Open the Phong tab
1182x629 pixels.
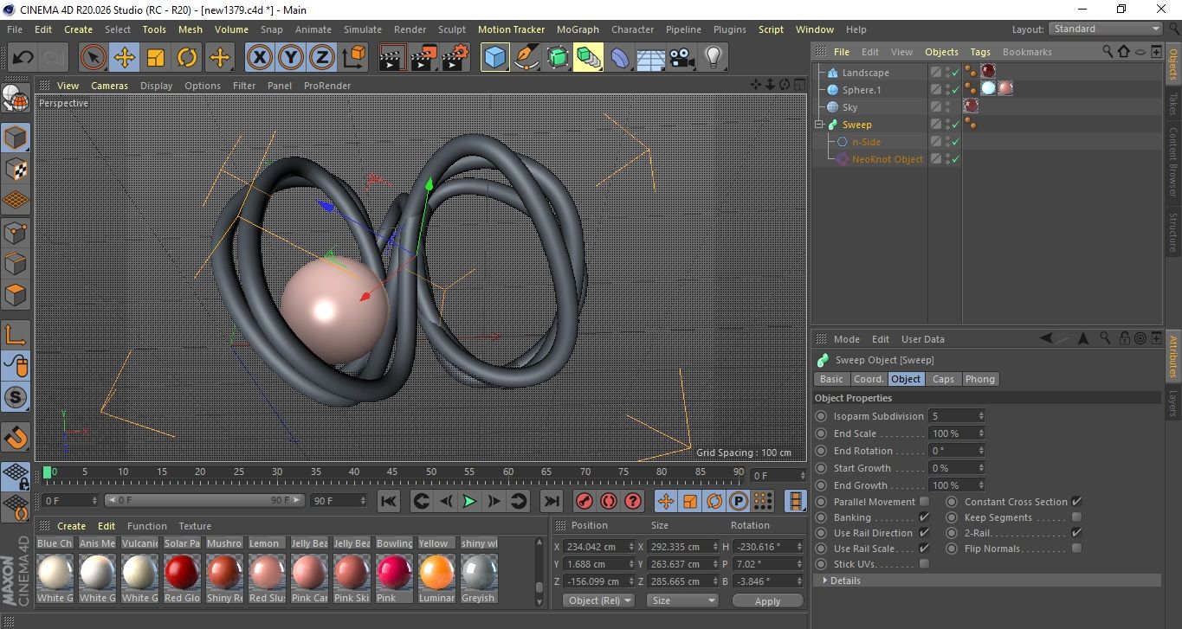point(979,379)
